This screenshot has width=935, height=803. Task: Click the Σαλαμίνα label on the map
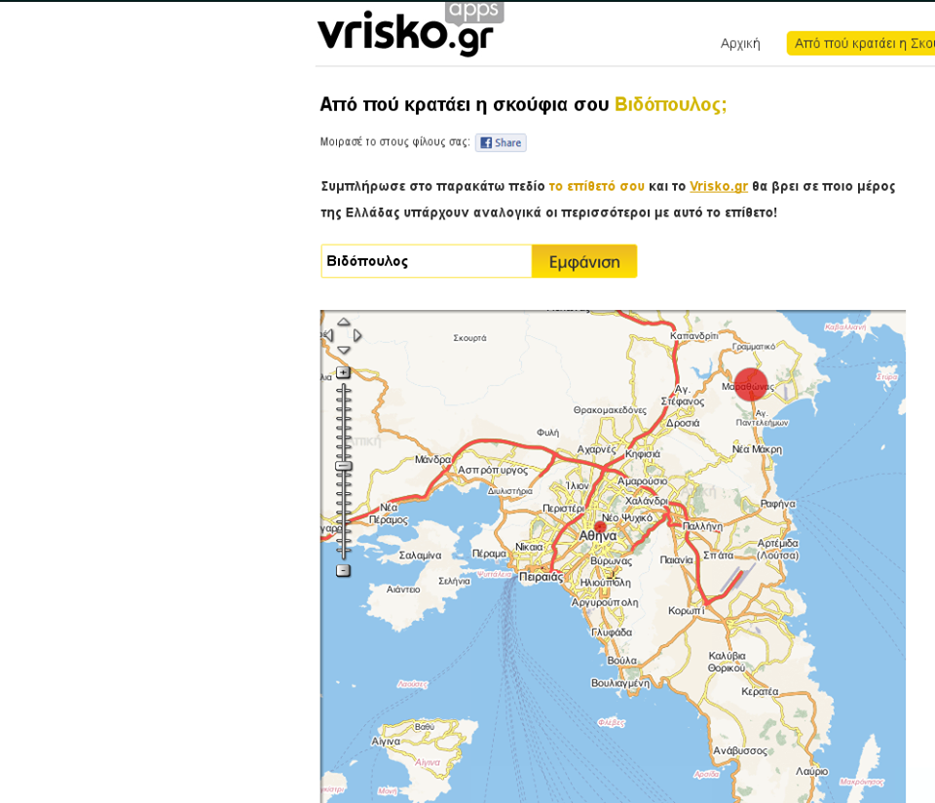(x=421, y=555)
